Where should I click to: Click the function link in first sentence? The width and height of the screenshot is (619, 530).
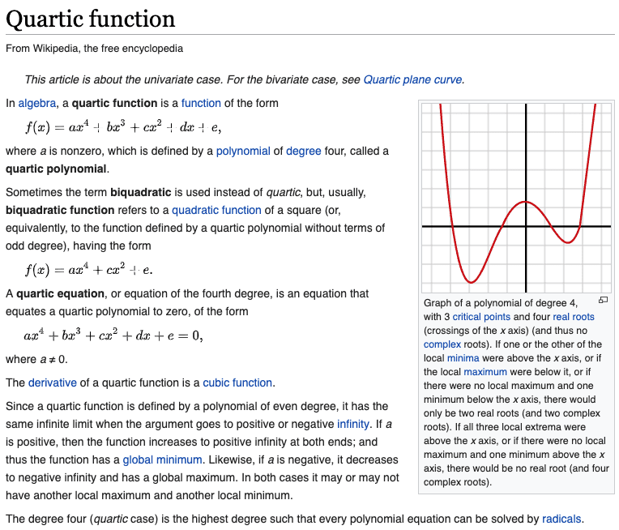point(201,103)
